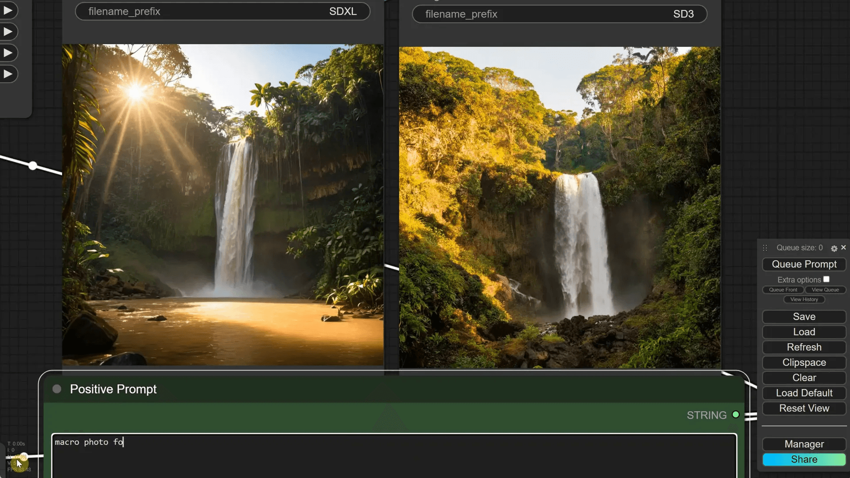Open View Queue list
The width and height of the screenshot is (850, 478).
[x=825, y=290]
